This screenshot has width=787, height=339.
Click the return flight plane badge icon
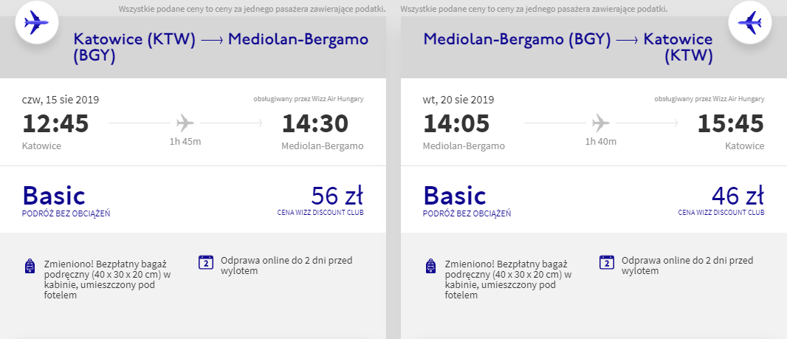point(749,22)
